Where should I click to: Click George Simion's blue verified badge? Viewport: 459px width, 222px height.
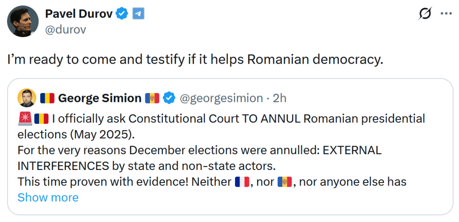pyautogui.click(x=169, y=98)
